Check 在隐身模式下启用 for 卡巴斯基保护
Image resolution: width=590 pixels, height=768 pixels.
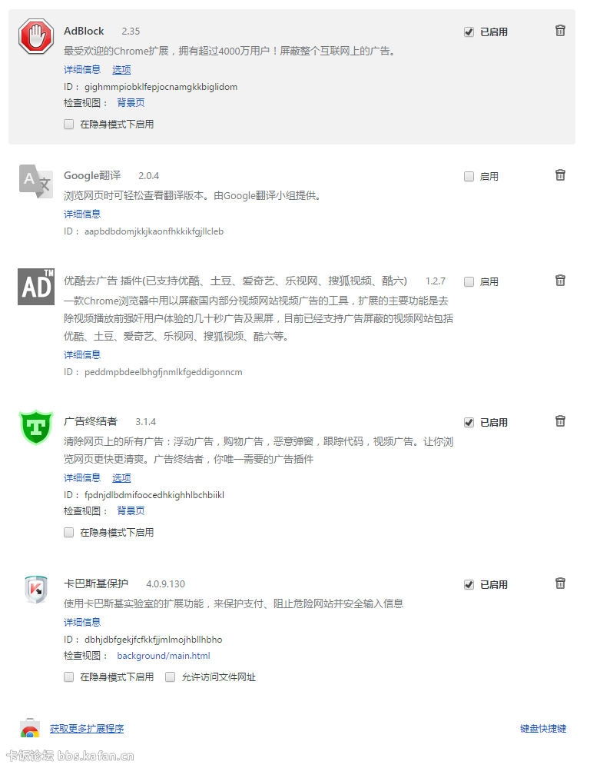click(x=68, y=677)
